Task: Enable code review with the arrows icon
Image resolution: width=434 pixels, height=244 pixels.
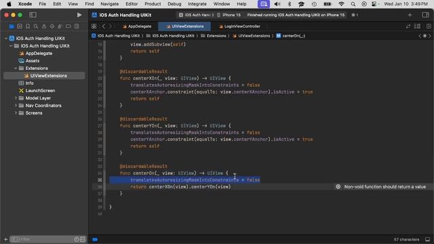Action: (x=408, y=26)
